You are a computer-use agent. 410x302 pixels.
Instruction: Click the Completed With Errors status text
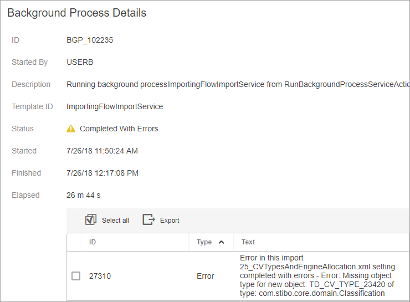(x=119, y=129)
